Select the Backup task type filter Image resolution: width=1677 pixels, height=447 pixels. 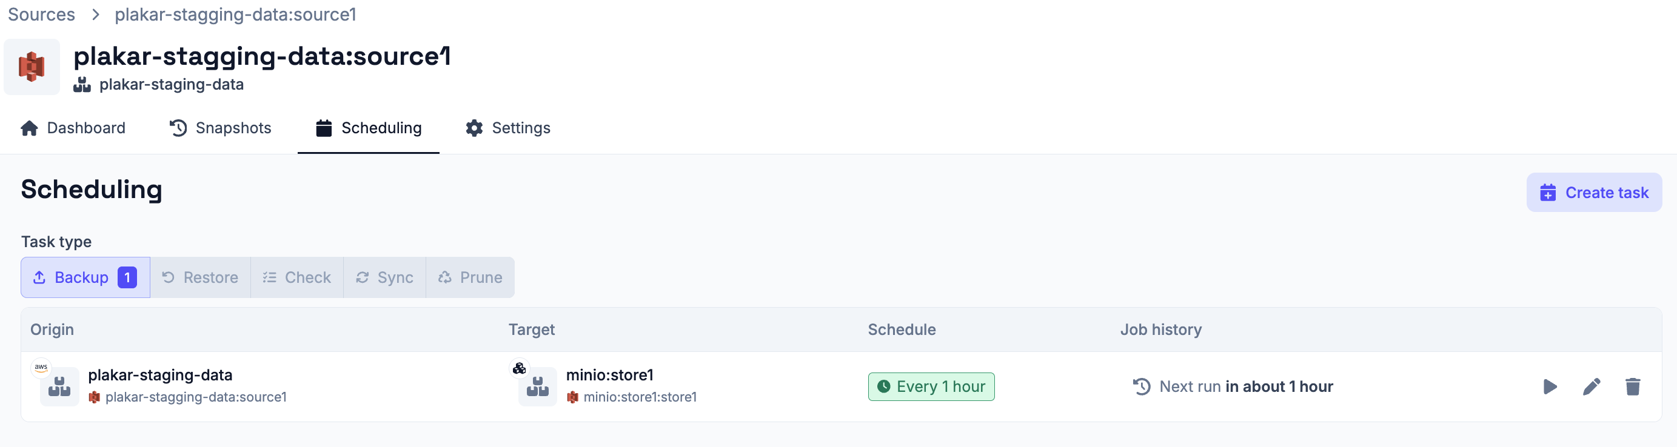pos(85,278)
